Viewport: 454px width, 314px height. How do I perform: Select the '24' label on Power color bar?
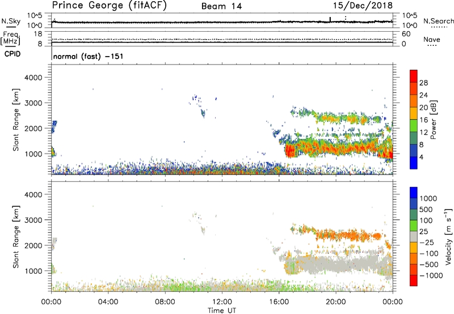tap(423, 95)
